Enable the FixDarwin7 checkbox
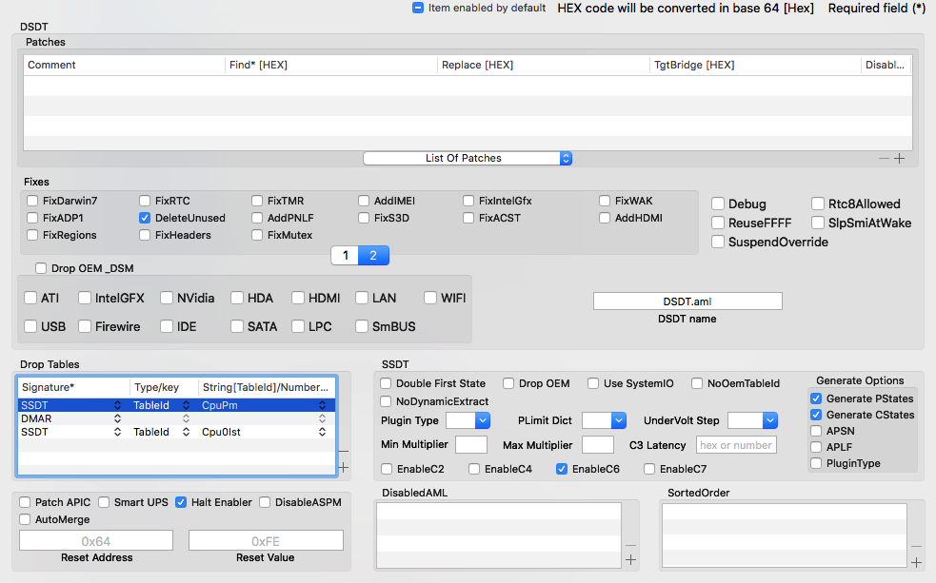 pos(33,201)
